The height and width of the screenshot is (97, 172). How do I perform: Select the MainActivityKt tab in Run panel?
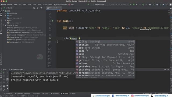point(17,70)
